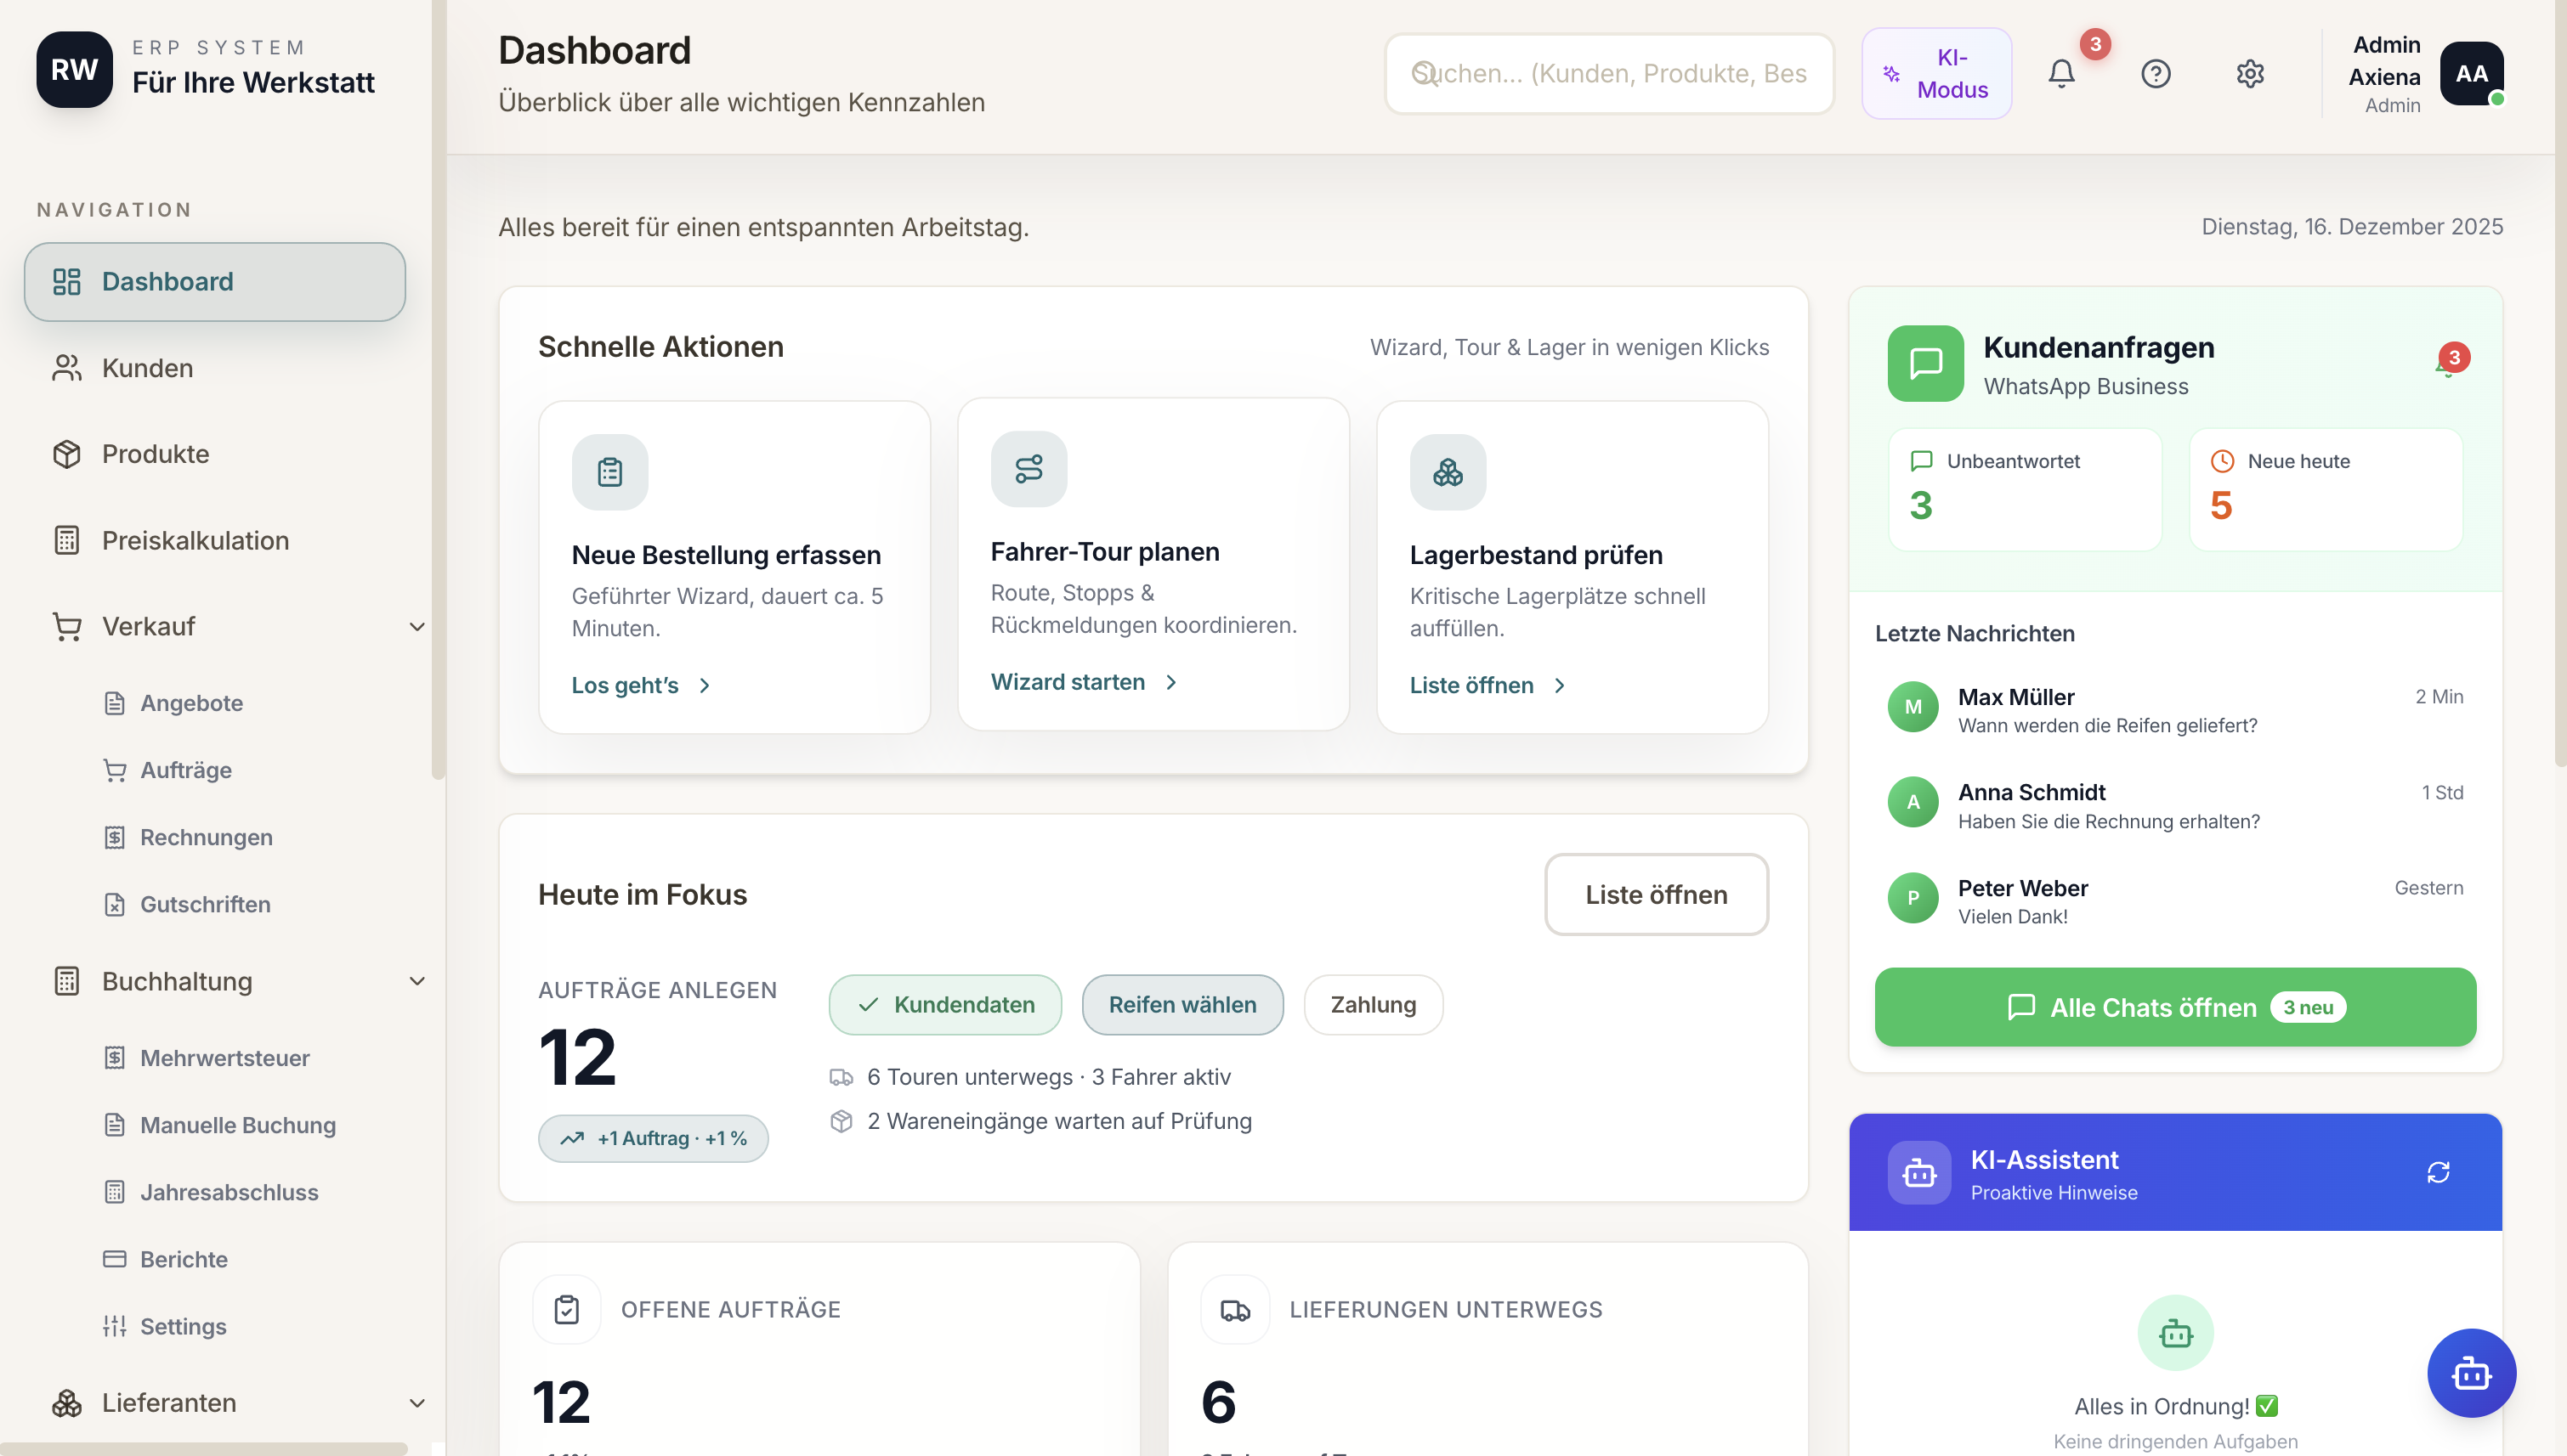Select the Zahlung step chip
The width and height of the screenshot is (2567, 1456).
pos(1373,1005)
